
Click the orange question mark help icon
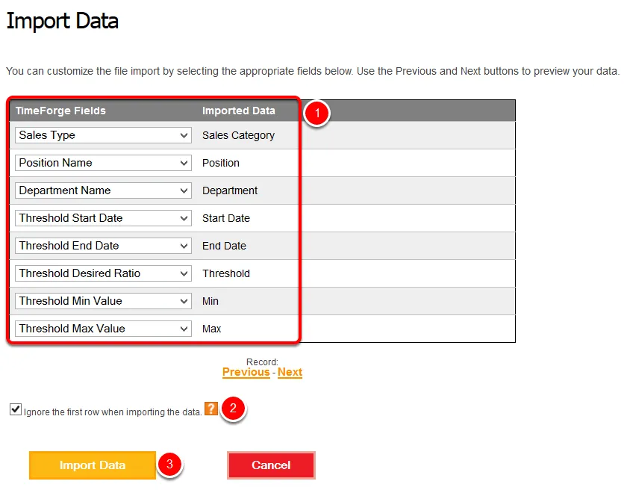click(x=211, y=409)
